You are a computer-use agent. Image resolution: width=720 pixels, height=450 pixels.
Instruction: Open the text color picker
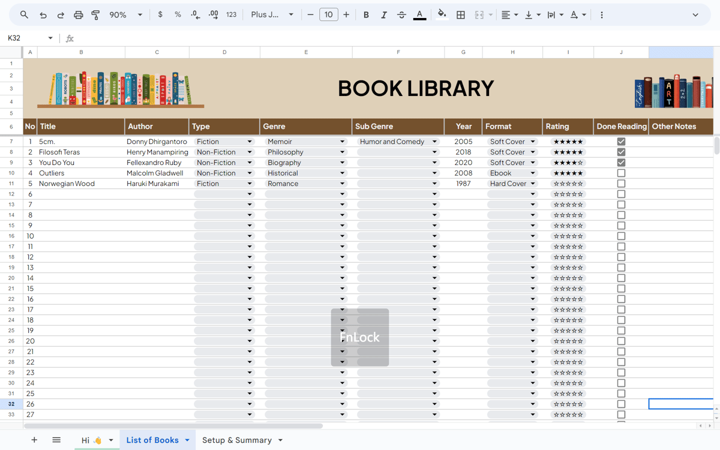tap(419, 15)
